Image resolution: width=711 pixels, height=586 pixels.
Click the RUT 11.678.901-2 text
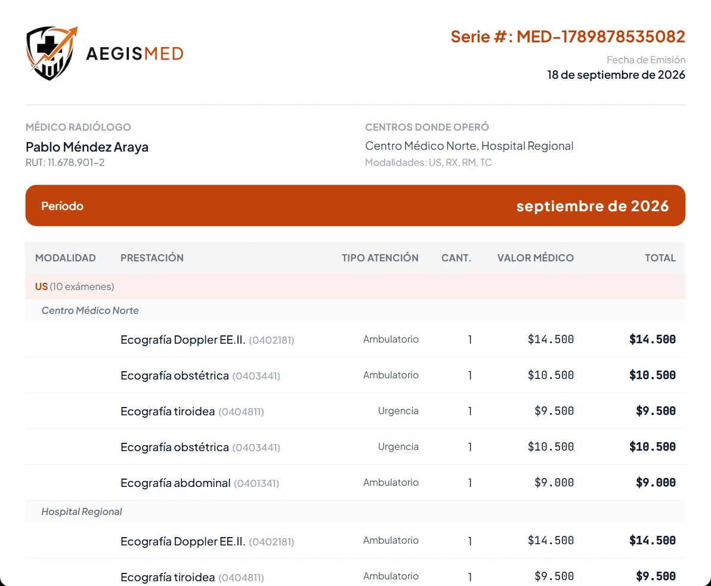[65, 162]
